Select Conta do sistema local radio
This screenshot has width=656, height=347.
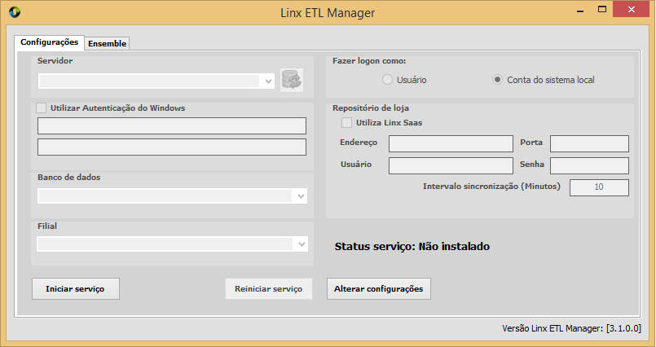[x=497, y=80]
